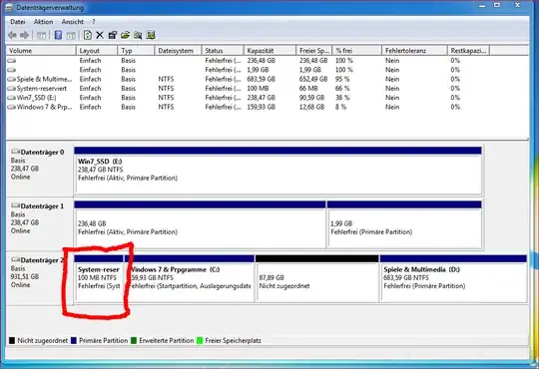The image size is (539, 369).
Task: Sort by the % frei column header
Action: click(x=357, y=51)
